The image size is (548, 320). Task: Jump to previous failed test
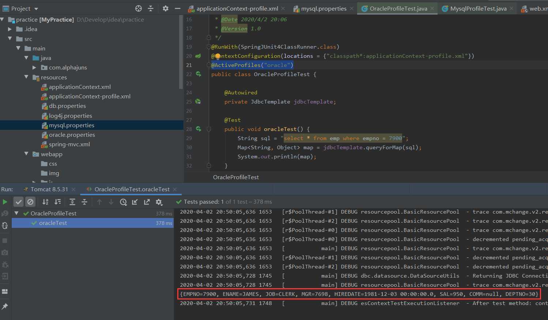99,202
